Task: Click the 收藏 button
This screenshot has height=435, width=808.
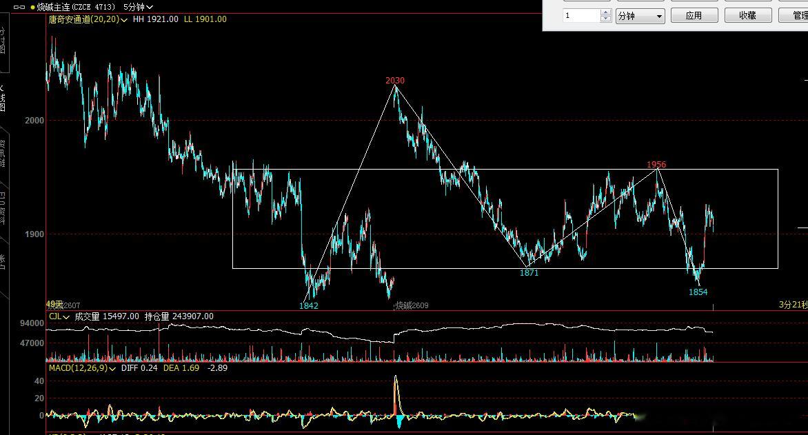Action: (748, 15)
